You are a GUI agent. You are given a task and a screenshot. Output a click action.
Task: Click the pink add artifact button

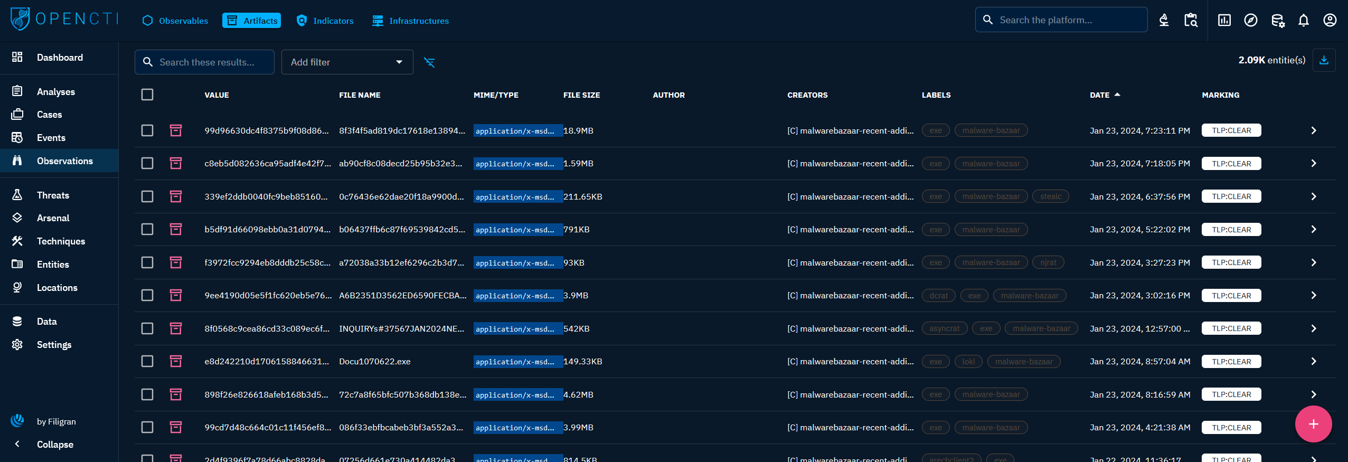coord(1313,424)
